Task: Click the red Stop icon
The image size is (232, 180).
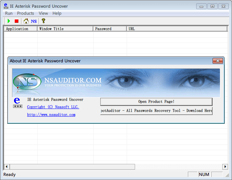Action: coord(16,21)
